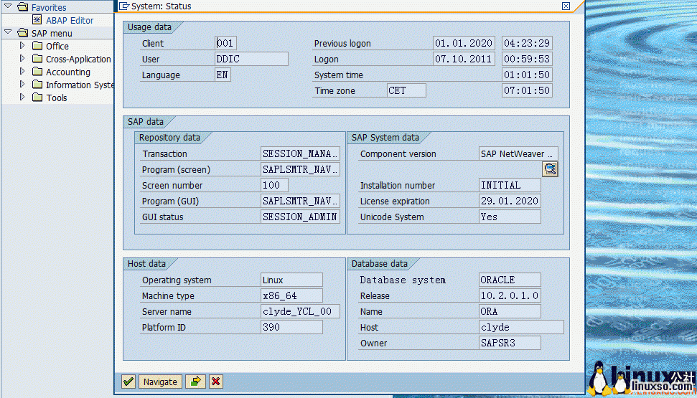The height and width of the screenshot is (398, 697).
Task: Click the Office folder icon
Action: (x=38, y=46)
